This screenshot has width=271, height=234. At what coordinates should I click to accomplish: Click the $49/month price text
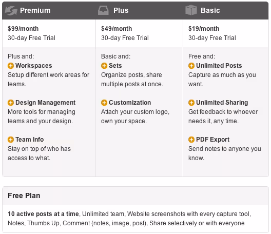coord(117,29)
